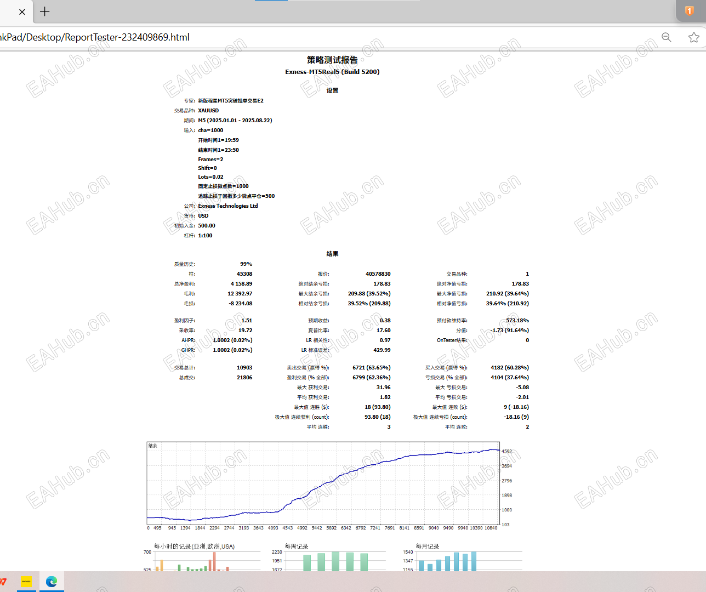Click the recovery factor value 19.72
Viewport: 706px width, 592px height.
tap(246, 331)
